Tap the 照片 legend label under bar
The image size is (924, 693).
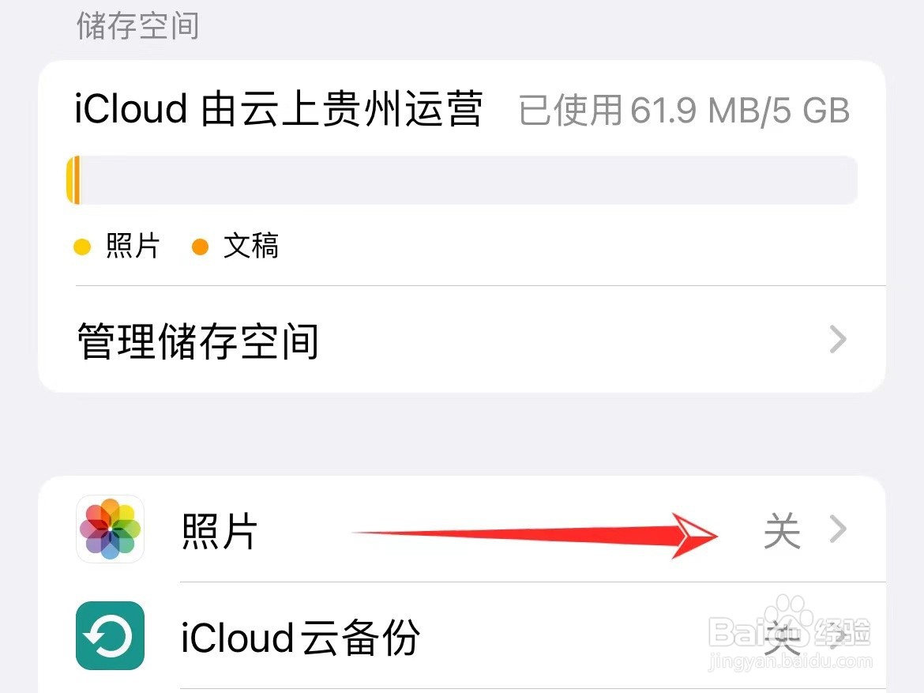point(133,246)
